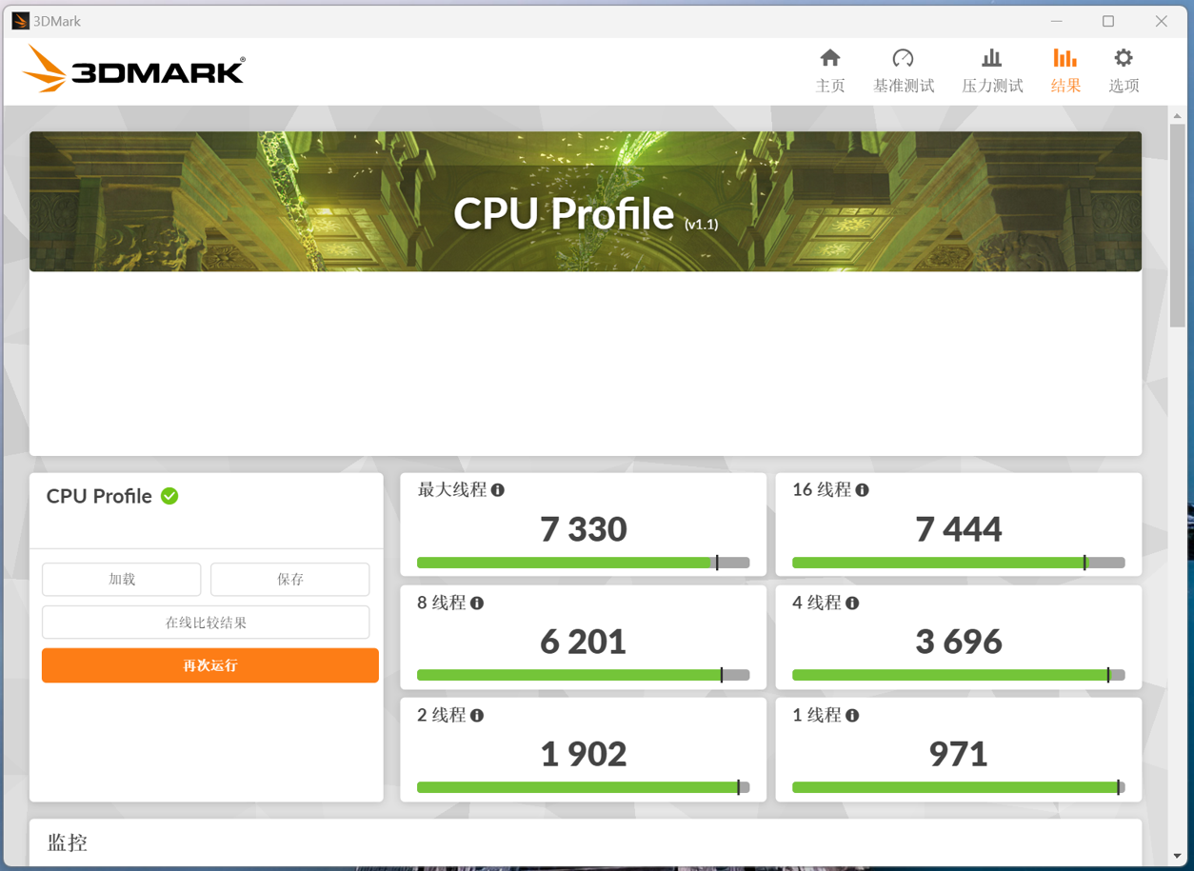The height and width of the screenshot is (871, 1194).
Task: Close the 3DMark window
Action: tap(1162, 21)
